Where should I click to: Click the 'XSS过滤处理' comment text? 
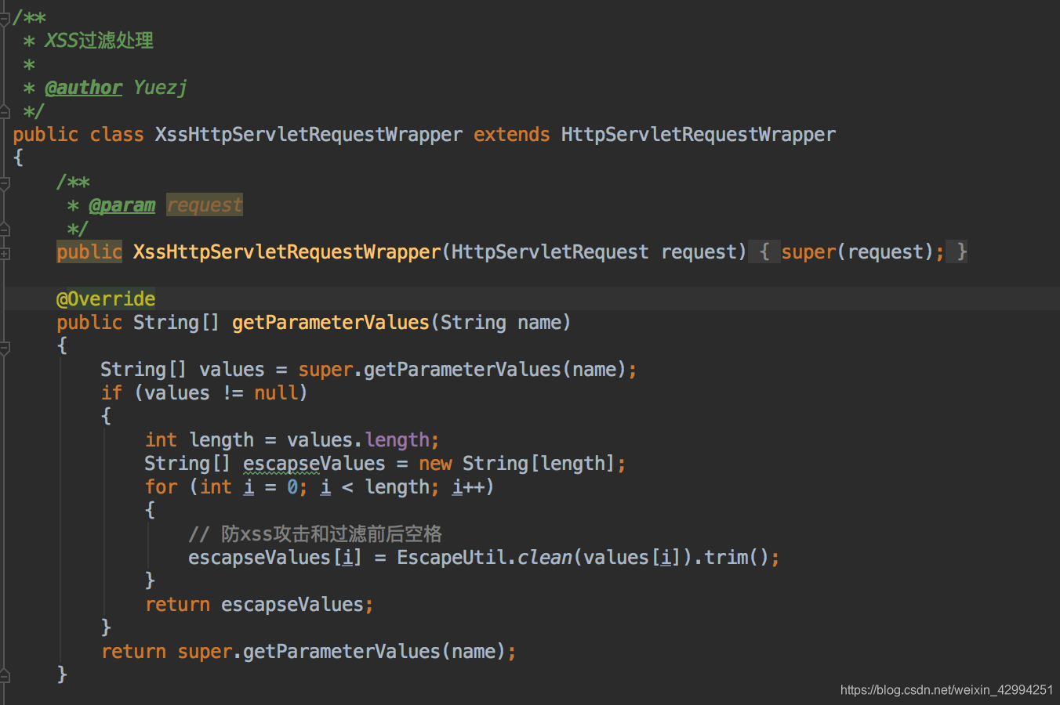(x=99, y=41)
